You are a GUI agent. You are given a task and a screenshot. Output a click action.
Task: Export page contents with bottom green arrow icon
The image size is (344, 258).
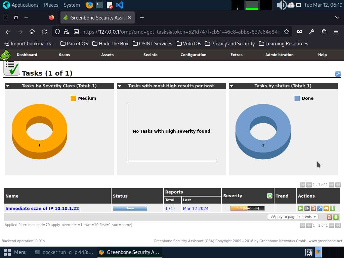click(336, 217)
